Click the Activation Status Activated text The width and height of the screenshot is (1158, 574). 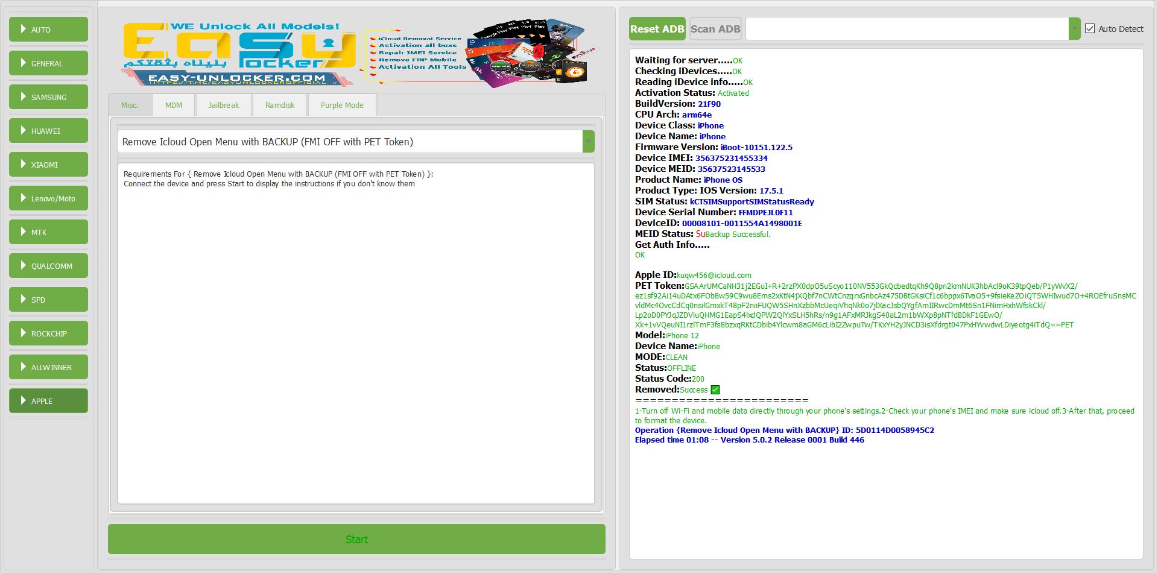coord(733,93)
